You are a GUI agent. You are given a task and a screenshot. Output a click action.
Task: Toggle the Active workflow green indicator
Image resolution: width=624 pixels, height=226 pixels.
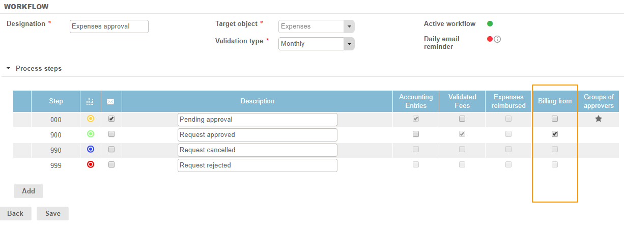[490, 23]
